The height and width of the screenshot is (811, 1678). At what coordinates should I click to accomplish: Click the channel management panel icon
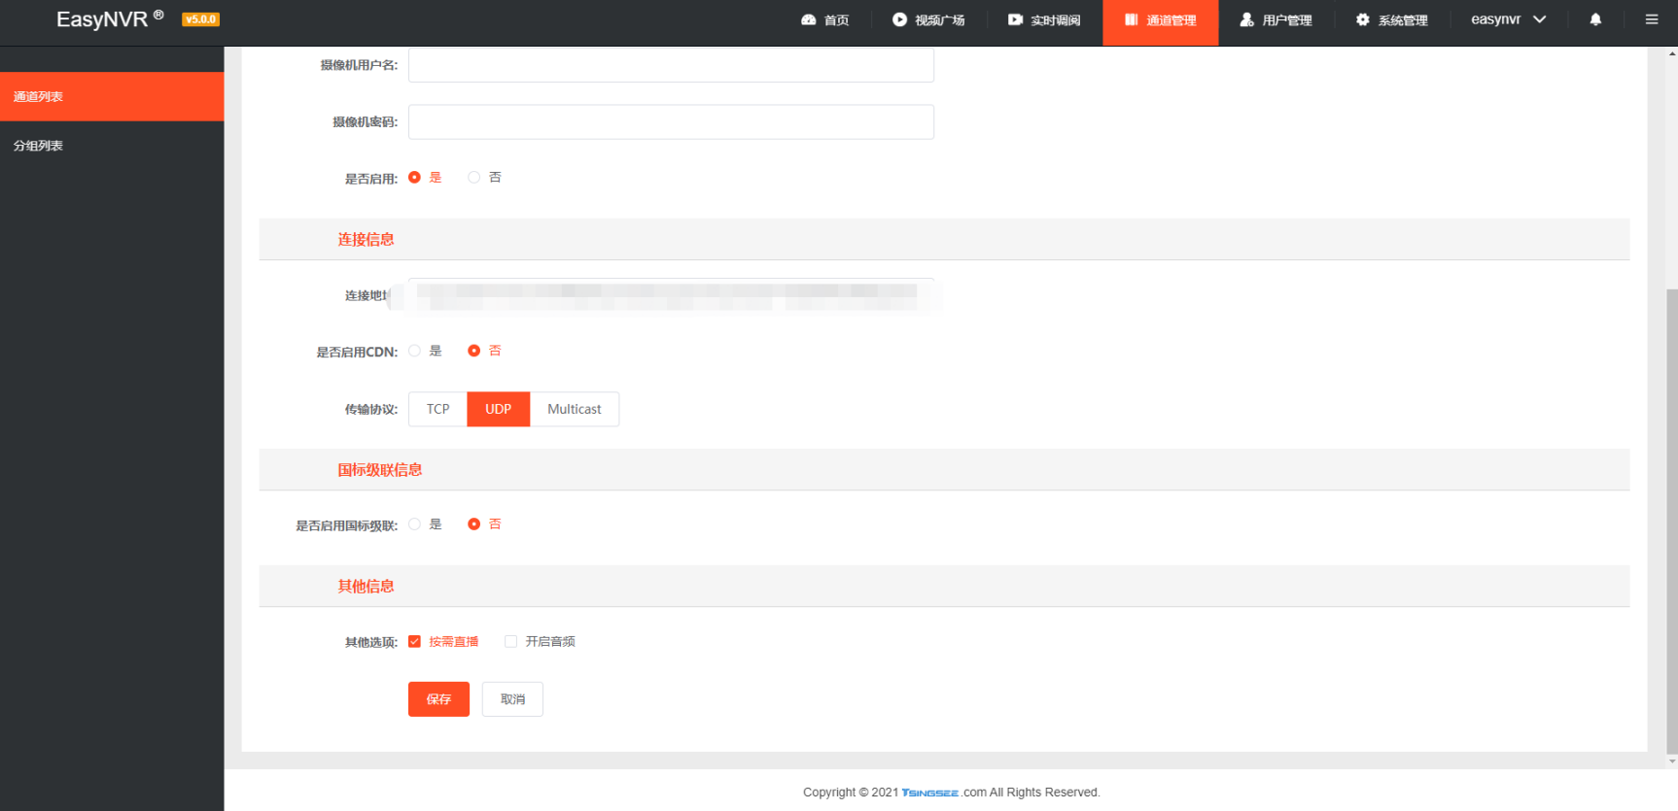click(1132, 19)
